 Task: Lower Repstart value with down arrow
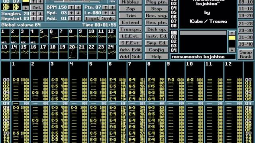(x=40, y=19)
